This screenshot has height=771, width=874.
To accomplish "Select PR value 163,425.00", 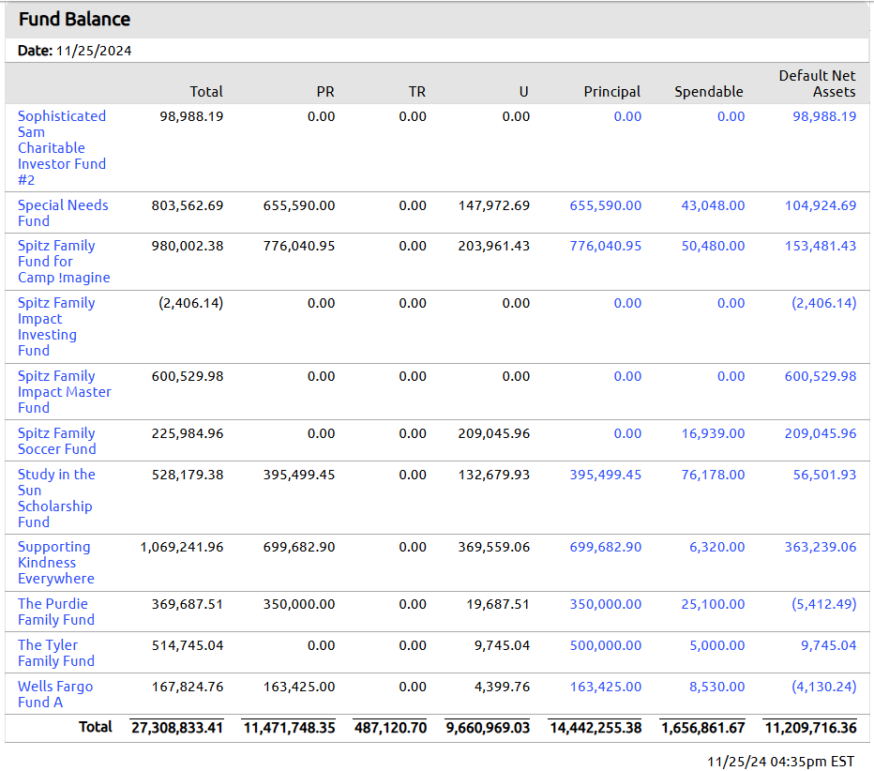I will click(x=299, y=687).
